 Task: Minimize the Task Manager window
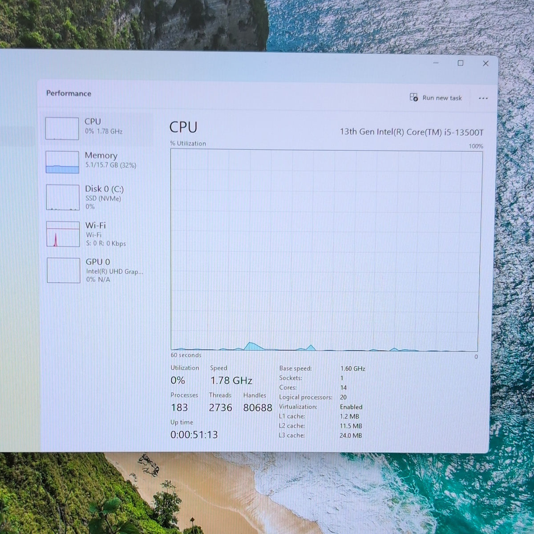pos(436,63)
